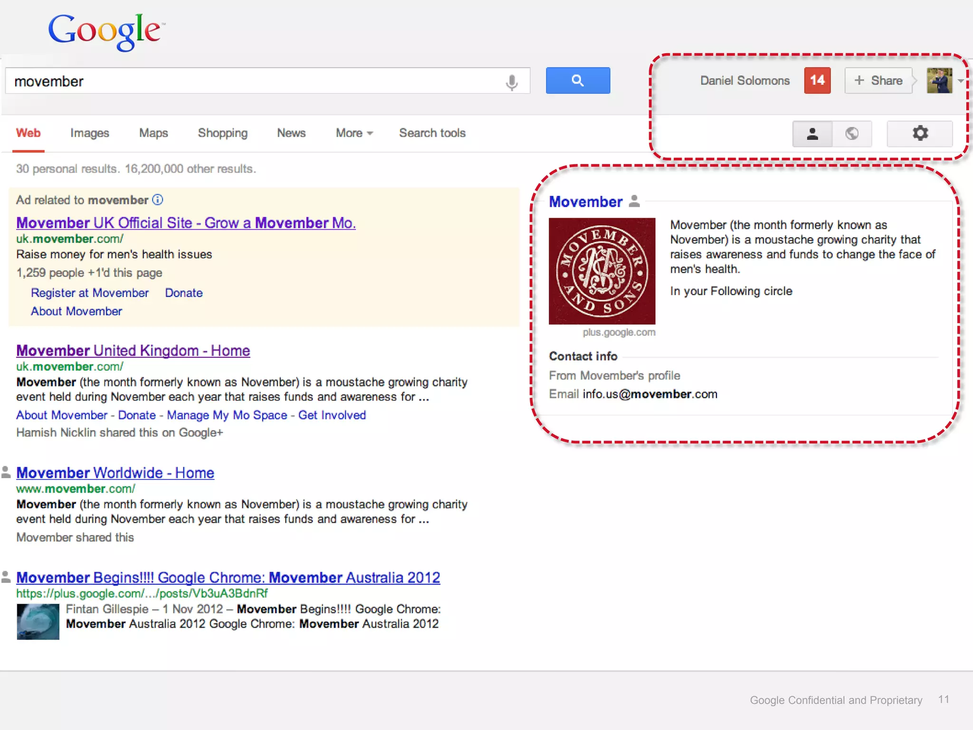Click About Movember under UK Home result
Screen dimensions: 973x730
point(62,415)
